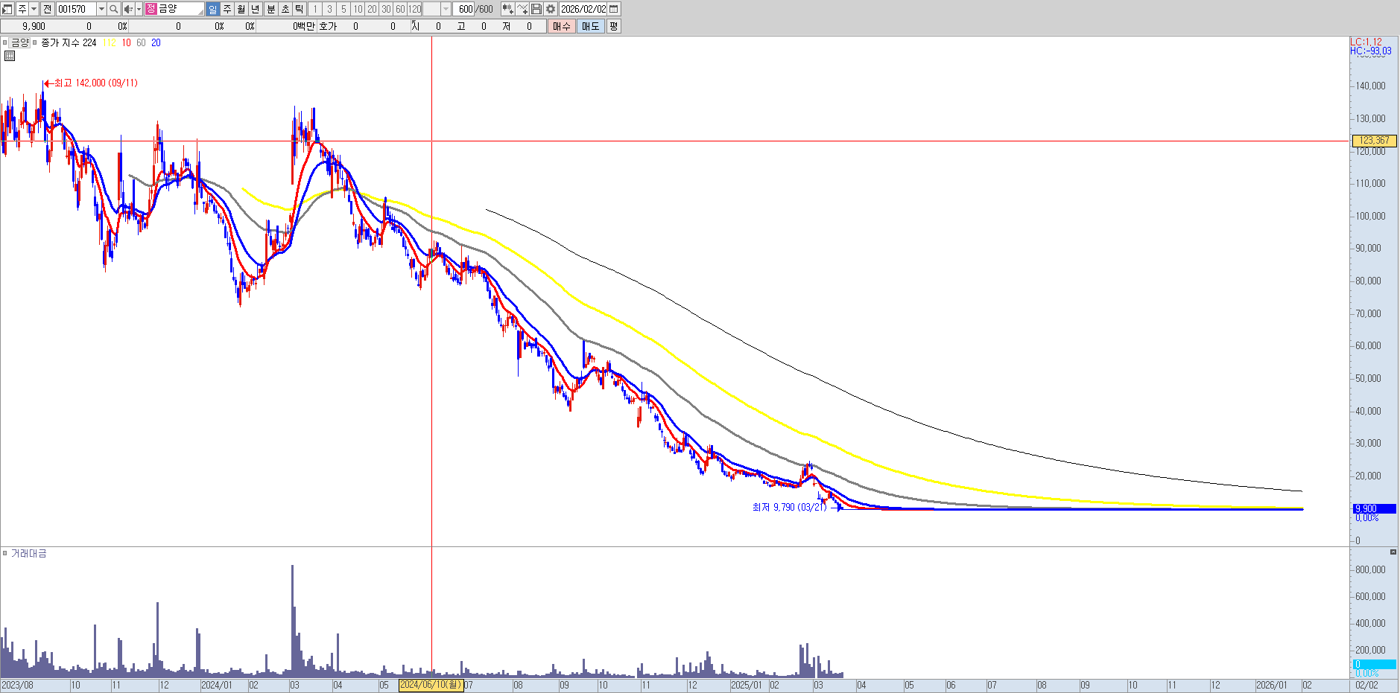Switch to 분 minute chart tab
1400x693 pixels.
(x=270, y=9)
